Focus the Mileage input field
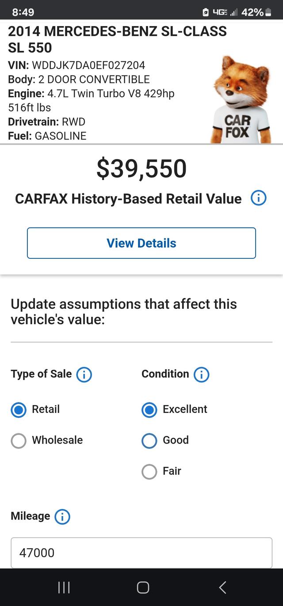 [141, 553]
